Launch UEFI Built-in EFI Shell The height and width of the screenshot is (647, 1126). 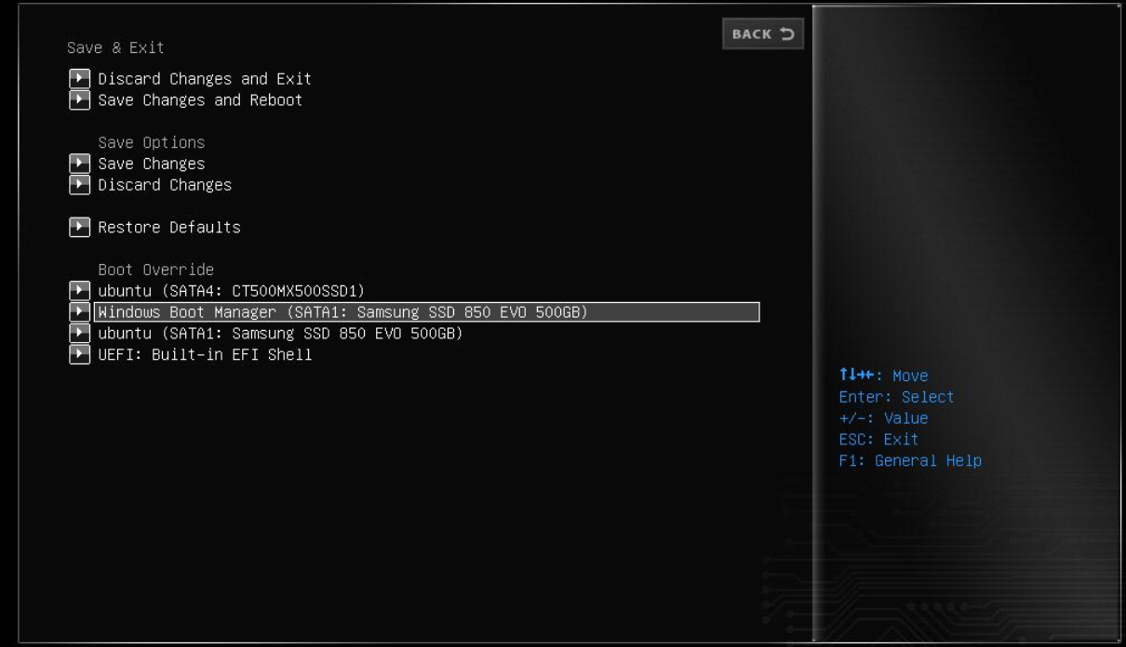click(205, 354)
